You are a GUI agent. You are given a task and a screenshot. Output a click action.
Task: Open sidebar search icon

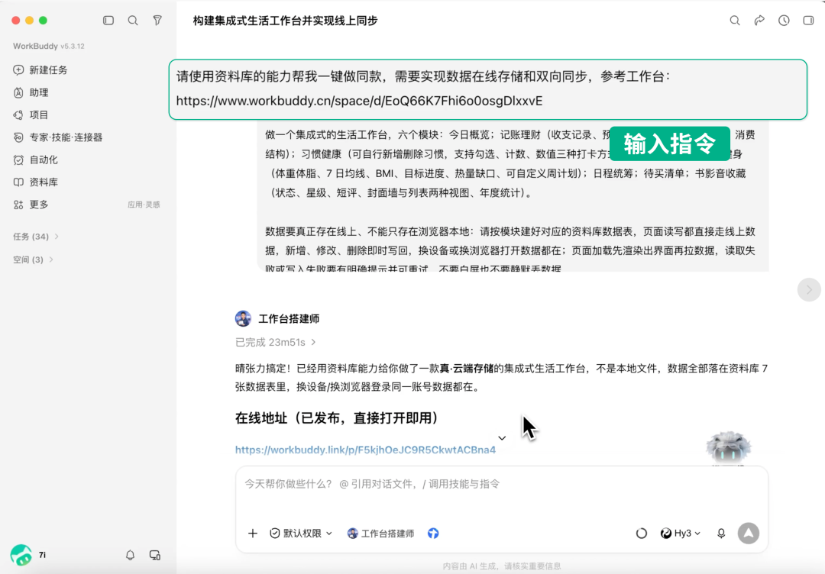coord(133,21)
